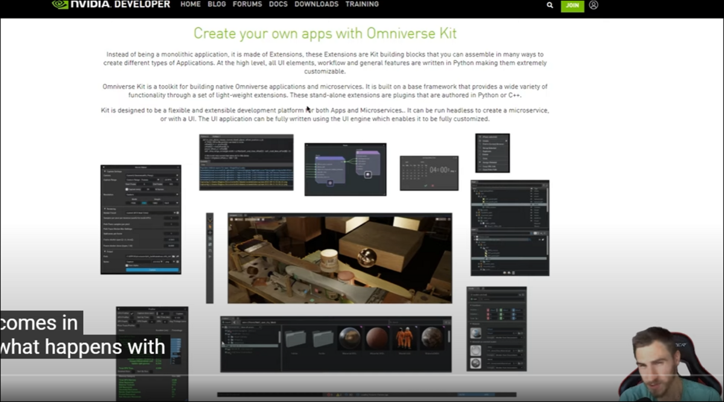Click the NVIDIA Developer logo

111,4
